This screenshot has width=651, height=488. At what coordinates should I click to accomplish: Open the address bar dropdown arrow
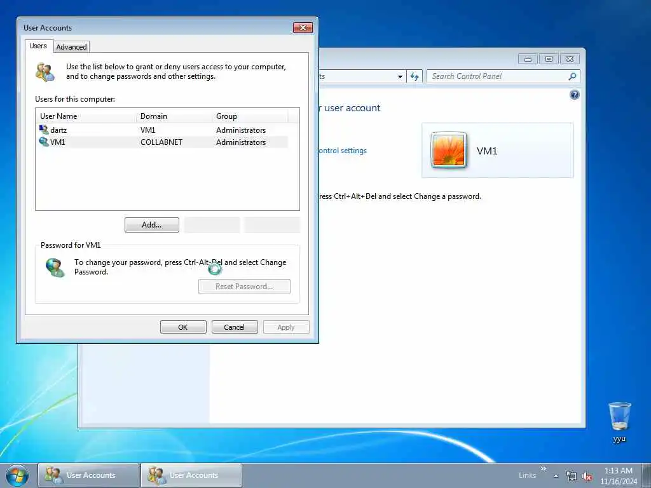point(400,76)
